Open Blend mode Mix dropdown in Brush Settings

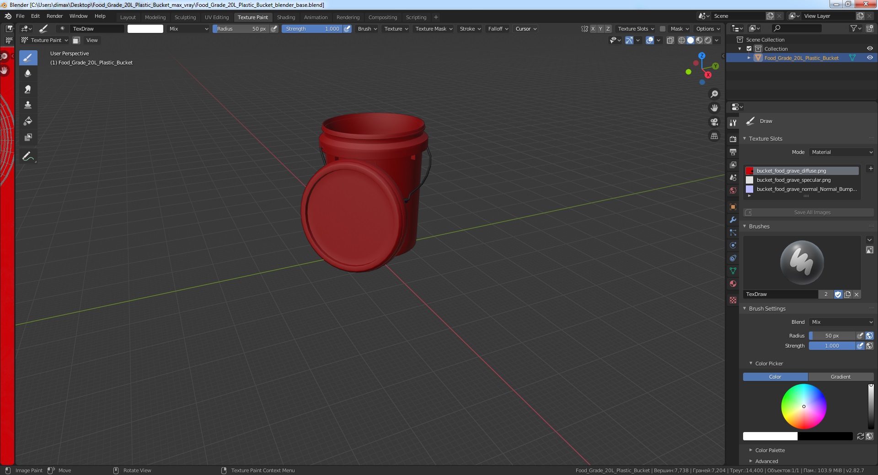(841, 322)
